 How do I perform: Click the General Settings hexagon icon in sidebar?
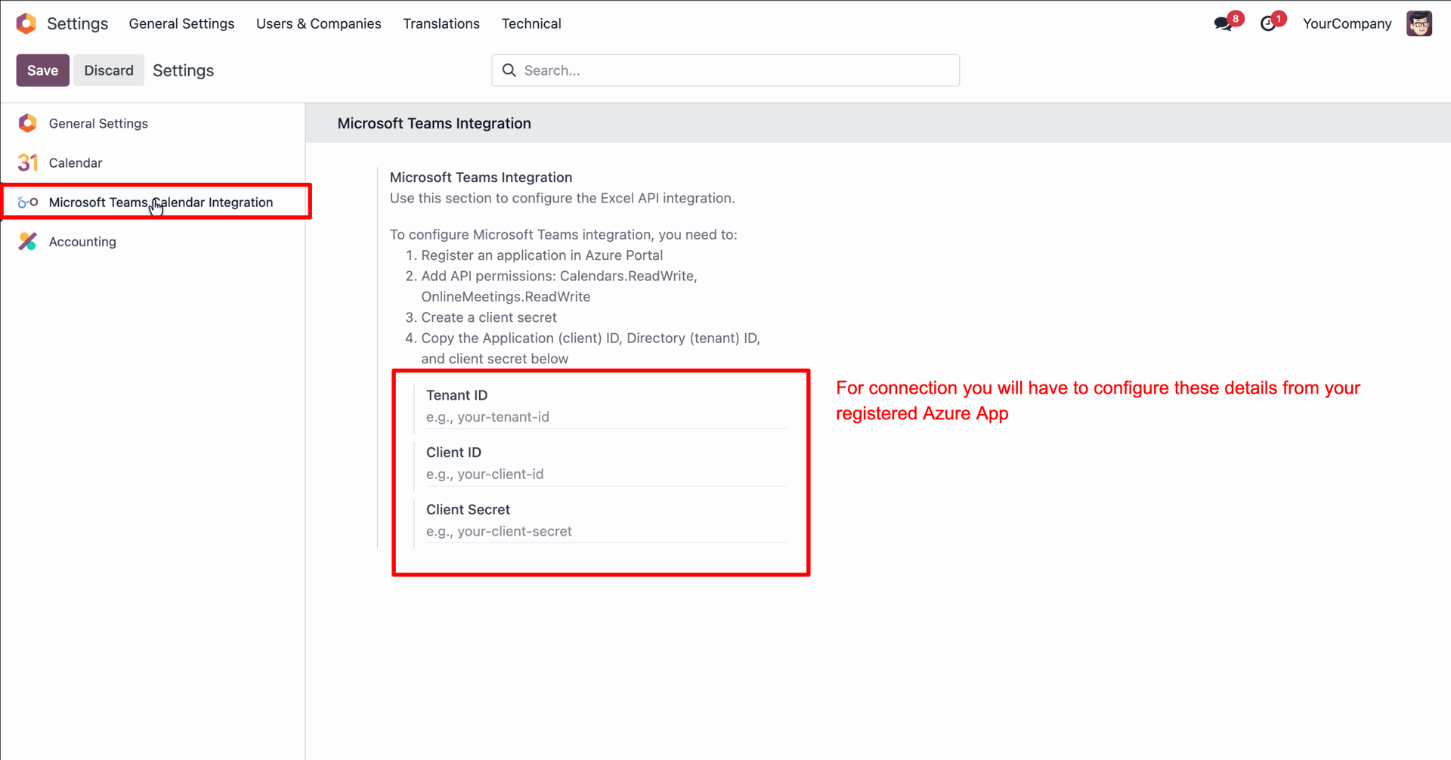pyautogui.click(x=28, y=123)
